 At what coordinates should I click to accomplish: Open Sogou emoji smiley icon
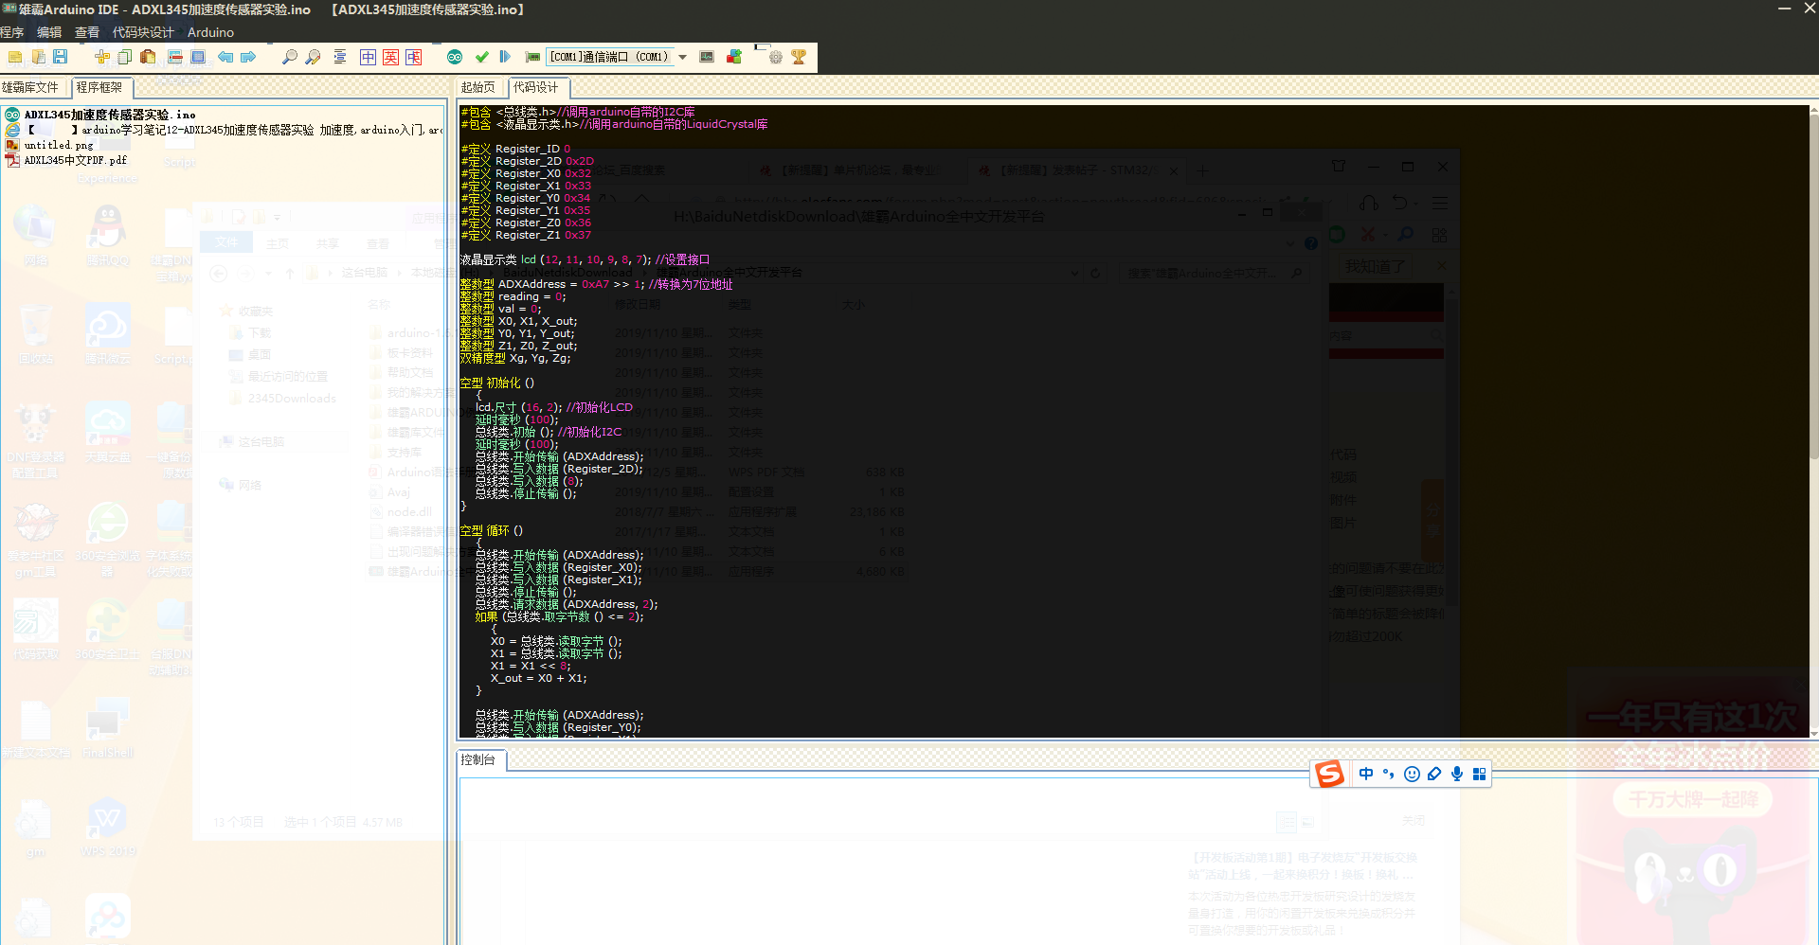pyautogui.click(x=1412, y=774)
